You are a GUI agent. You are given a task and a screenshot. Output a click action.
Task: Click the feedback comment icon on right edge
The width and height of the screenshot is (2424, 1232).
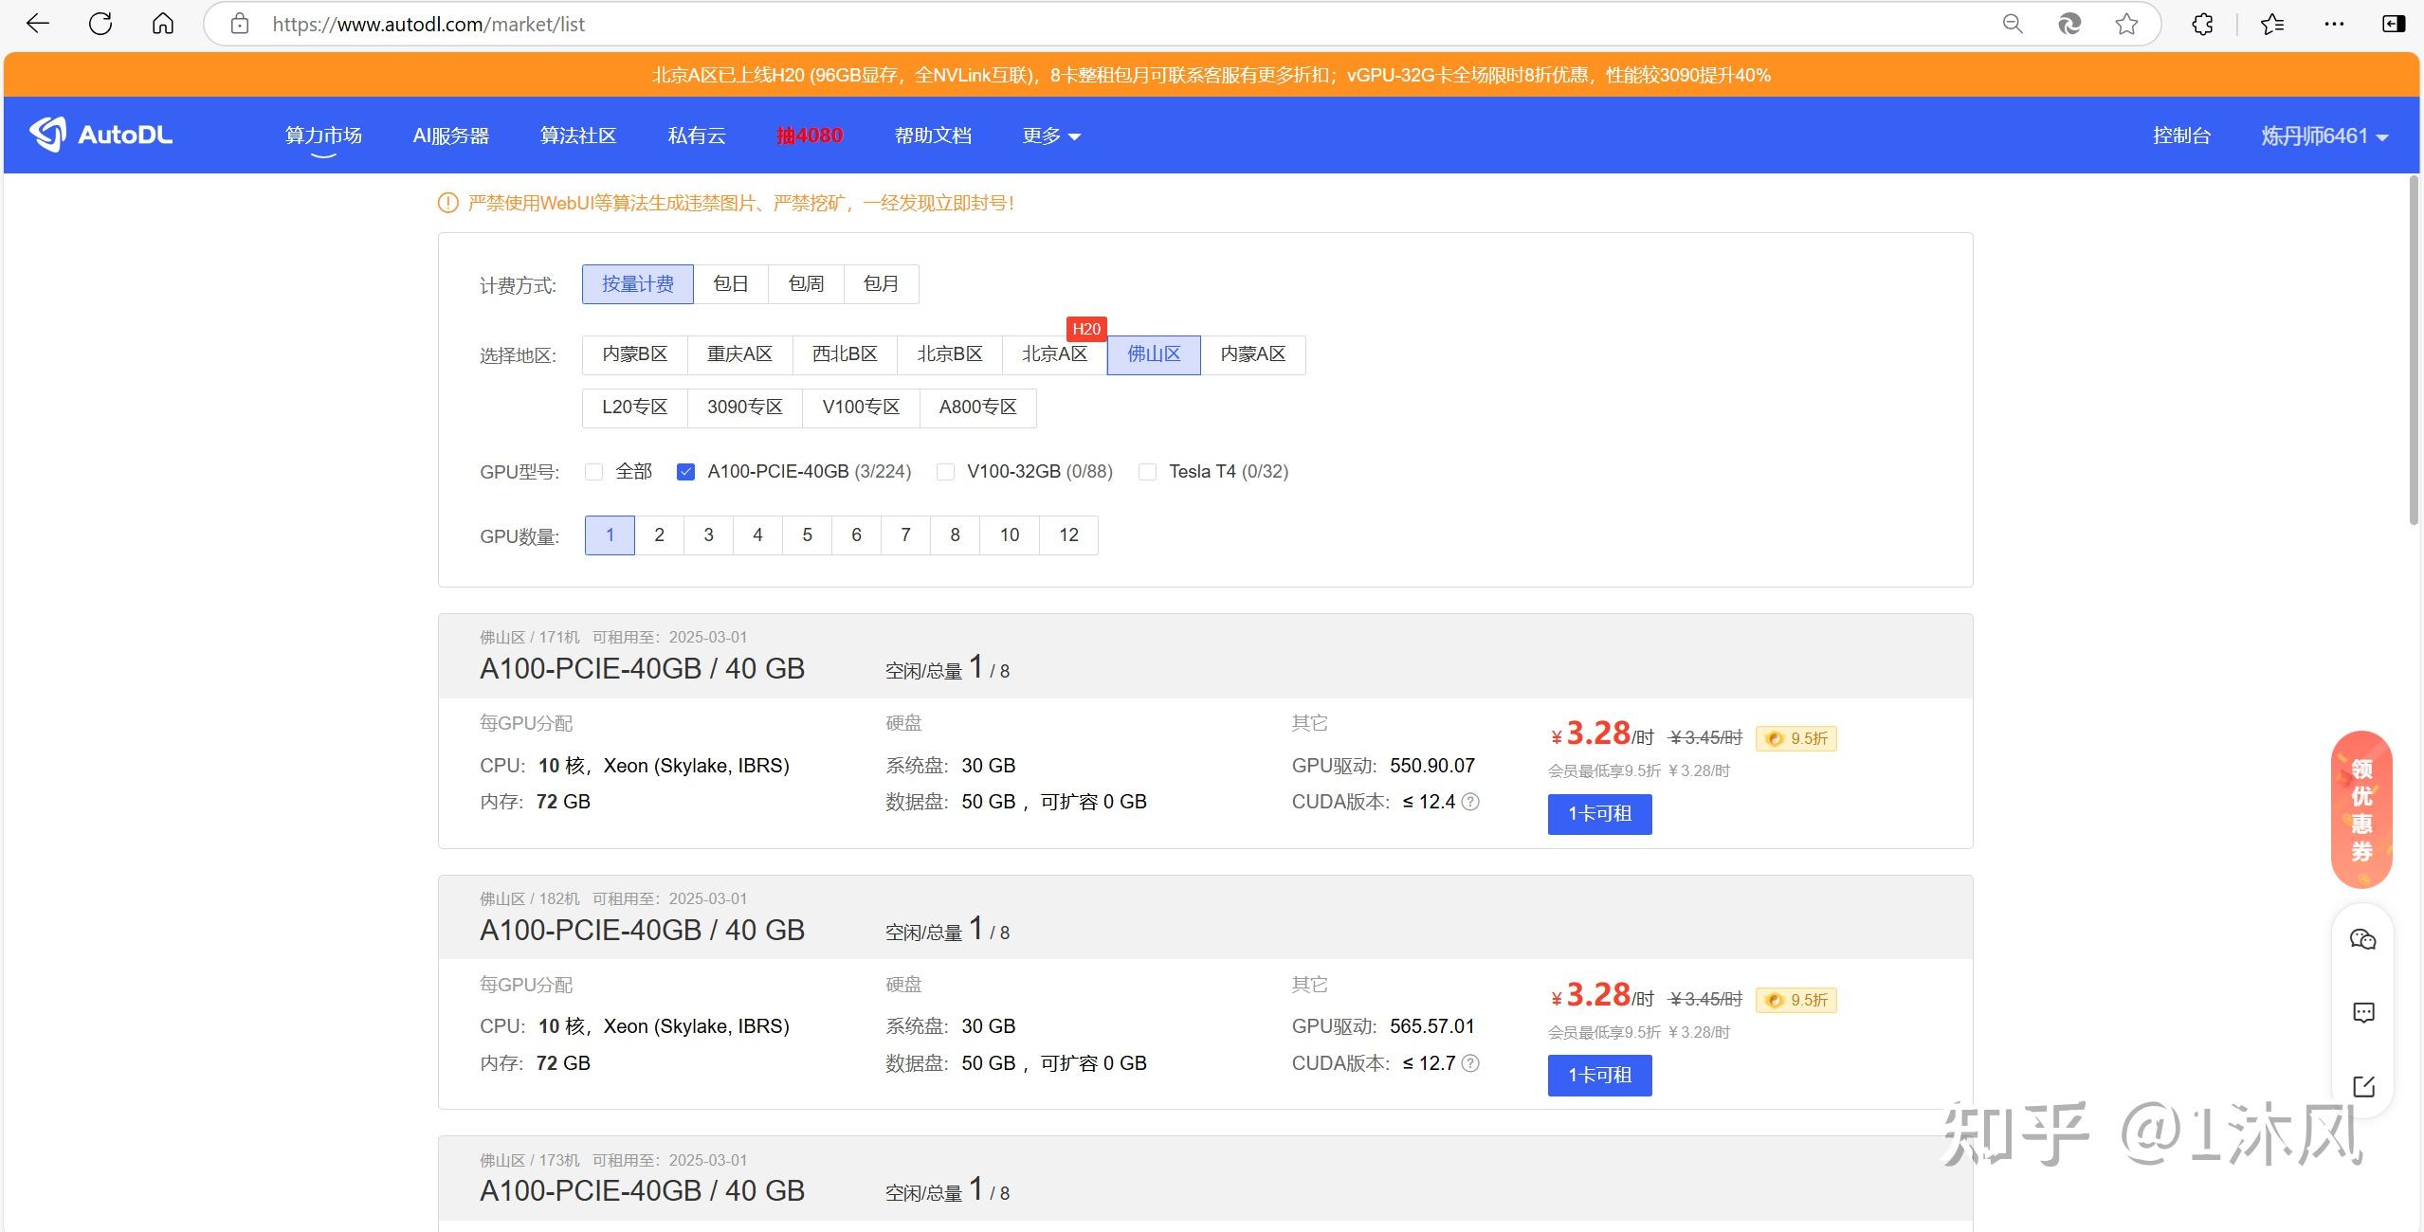point(2362,1012)
